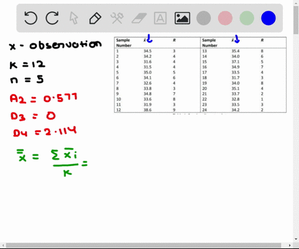Open the tools wrench and hammer icon

pos(117,18)
